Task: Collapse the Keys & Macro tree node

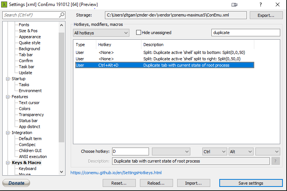Action: point(8,163)
